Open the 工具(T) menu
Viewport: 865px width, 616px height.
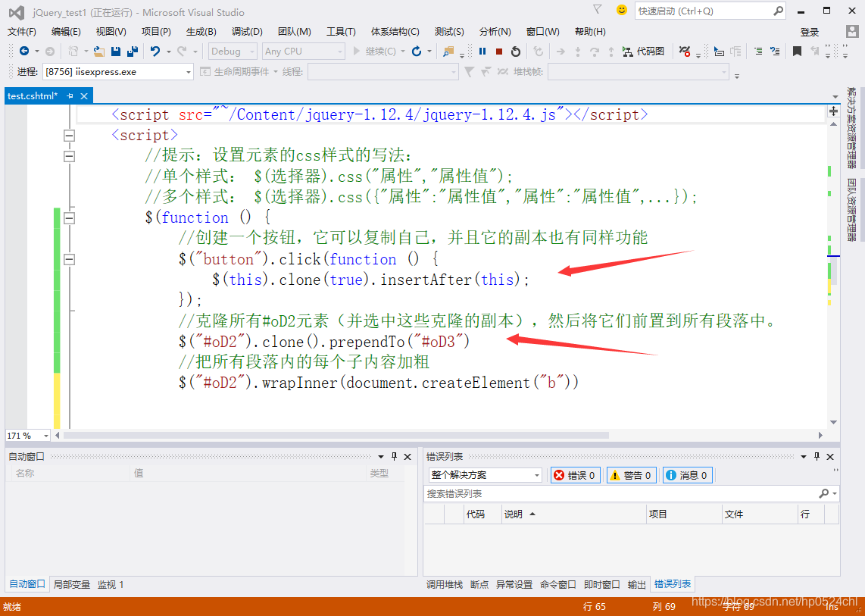341,32
